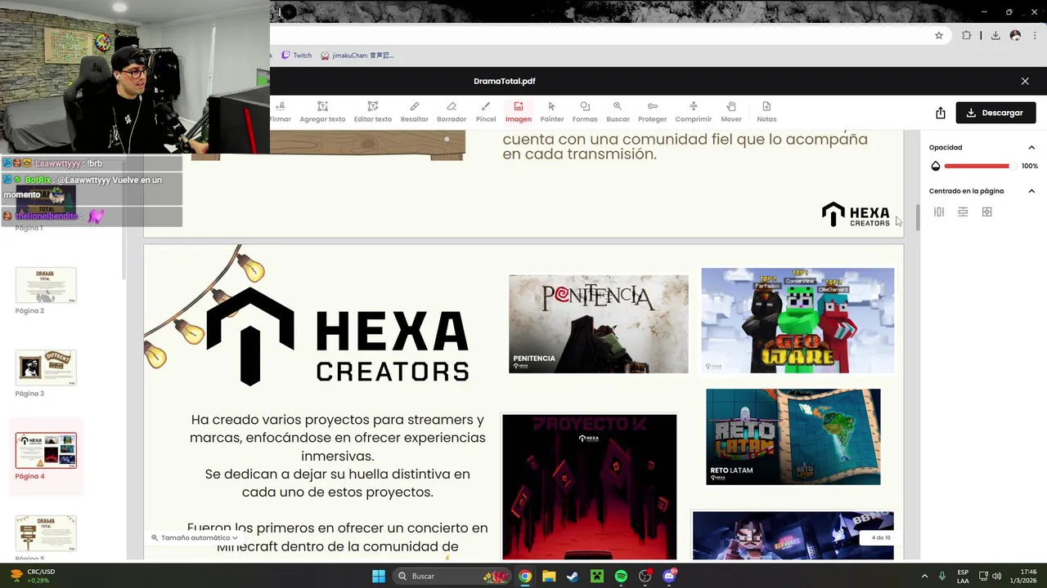Viewport: 1047px width, 588px height.
Task: Open the Página 5 thumbnail
Action: (46, 532)
